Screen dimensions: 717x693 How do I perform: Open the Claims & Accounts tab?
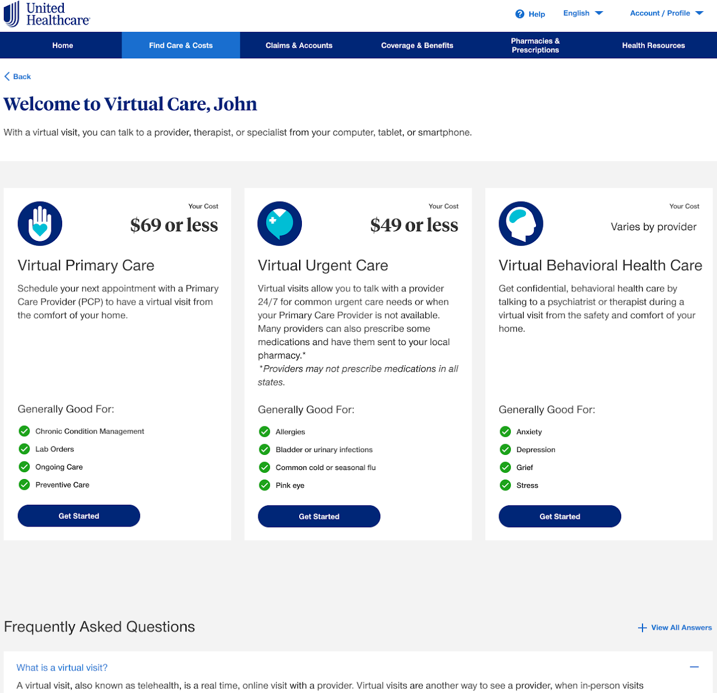[299, 45]
